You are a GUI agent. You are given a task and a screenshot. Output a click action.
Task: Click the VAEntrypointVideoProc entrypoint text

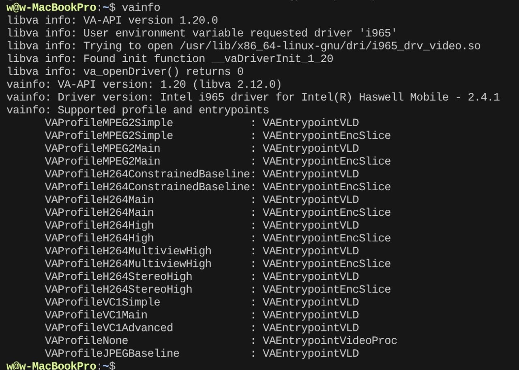point(330,341)
